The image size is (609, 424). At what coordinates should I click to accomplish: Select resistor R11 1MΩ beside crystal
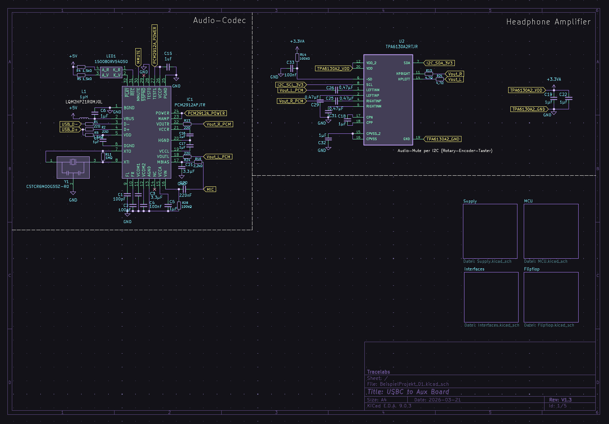103,156
